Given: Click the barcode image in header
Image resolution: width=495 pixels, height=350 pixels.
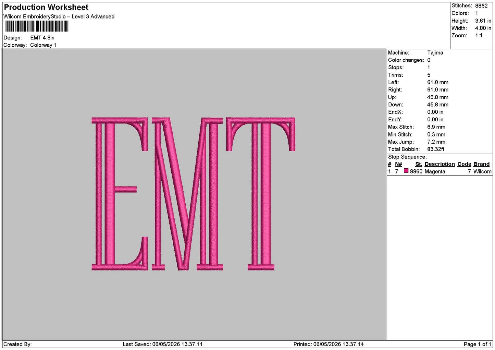Looking at the screenshot, I should 36,26.
